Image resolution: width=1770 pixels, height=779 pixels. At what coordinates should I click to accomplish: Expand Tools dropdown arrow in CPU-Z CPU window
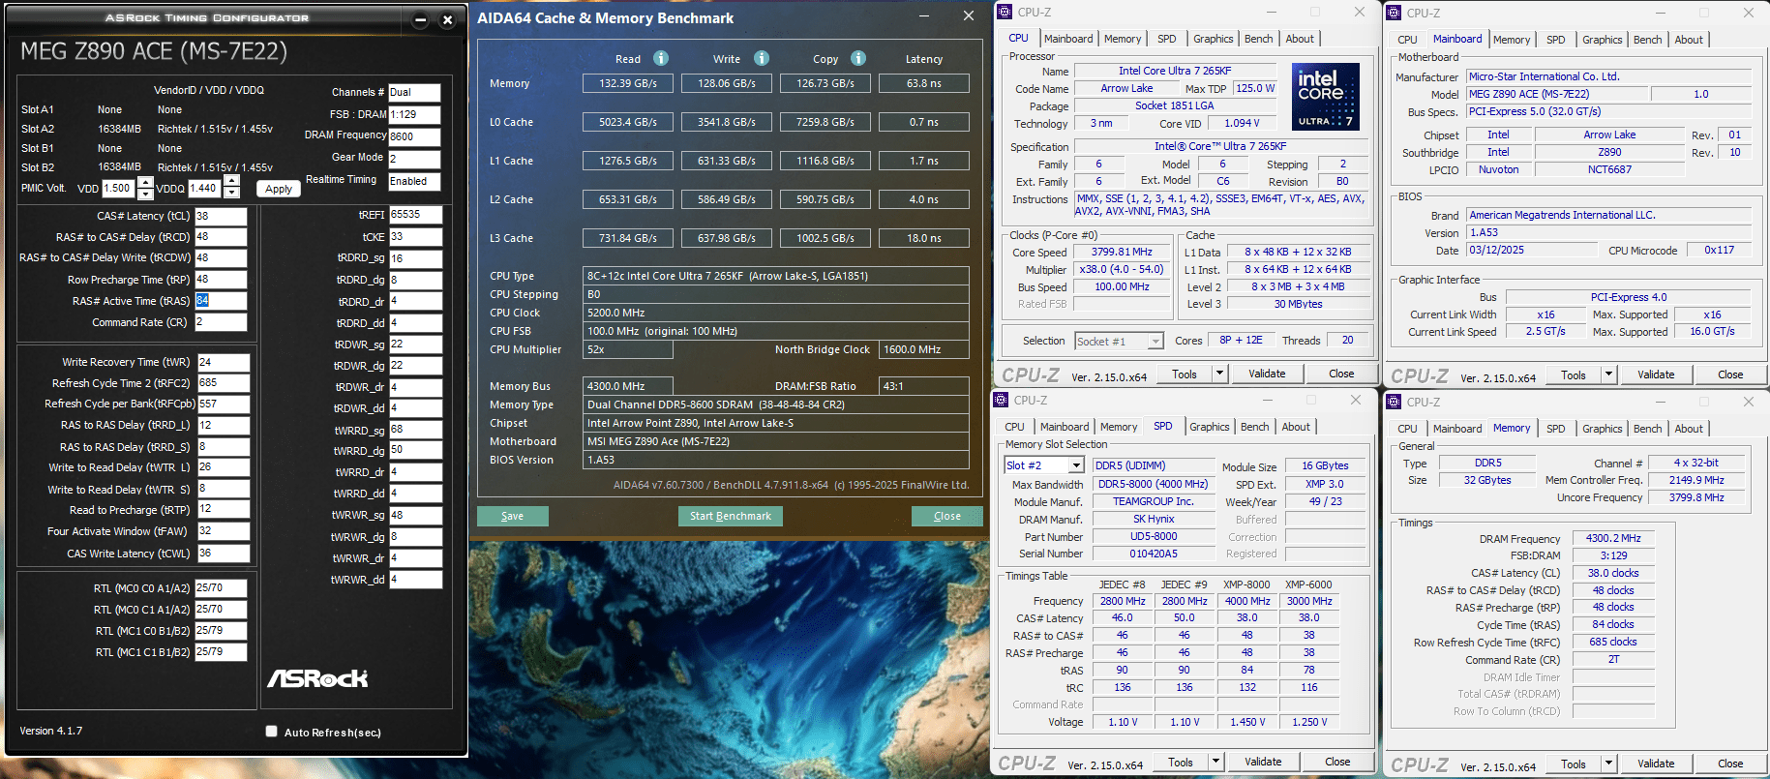click(1219, 374)
